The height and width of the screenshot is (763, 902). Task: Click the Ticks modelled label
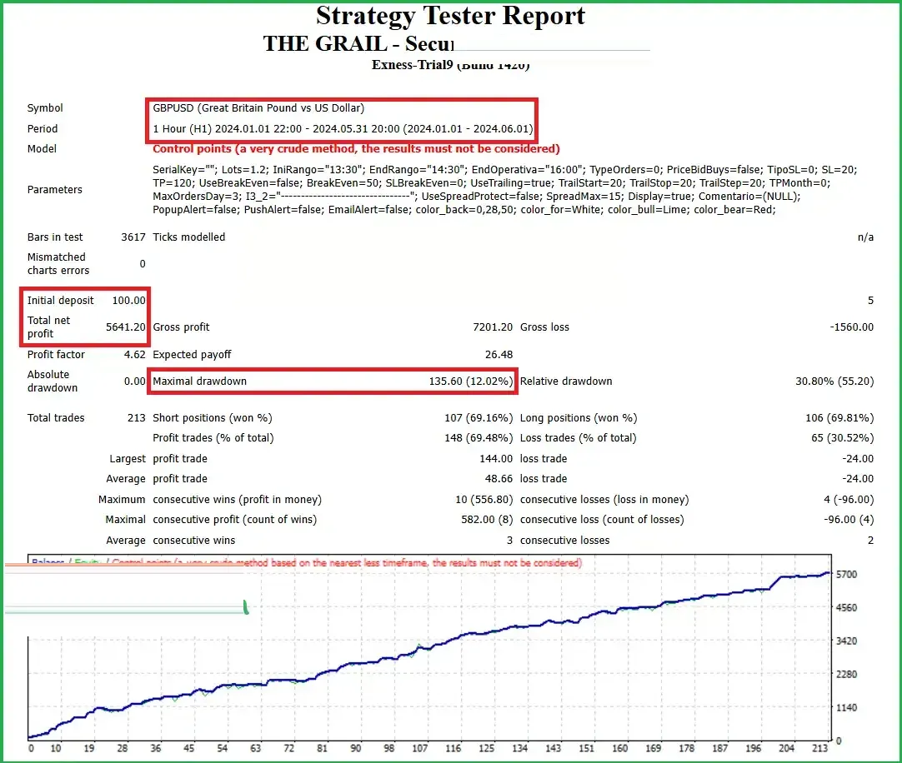[188, 237]
